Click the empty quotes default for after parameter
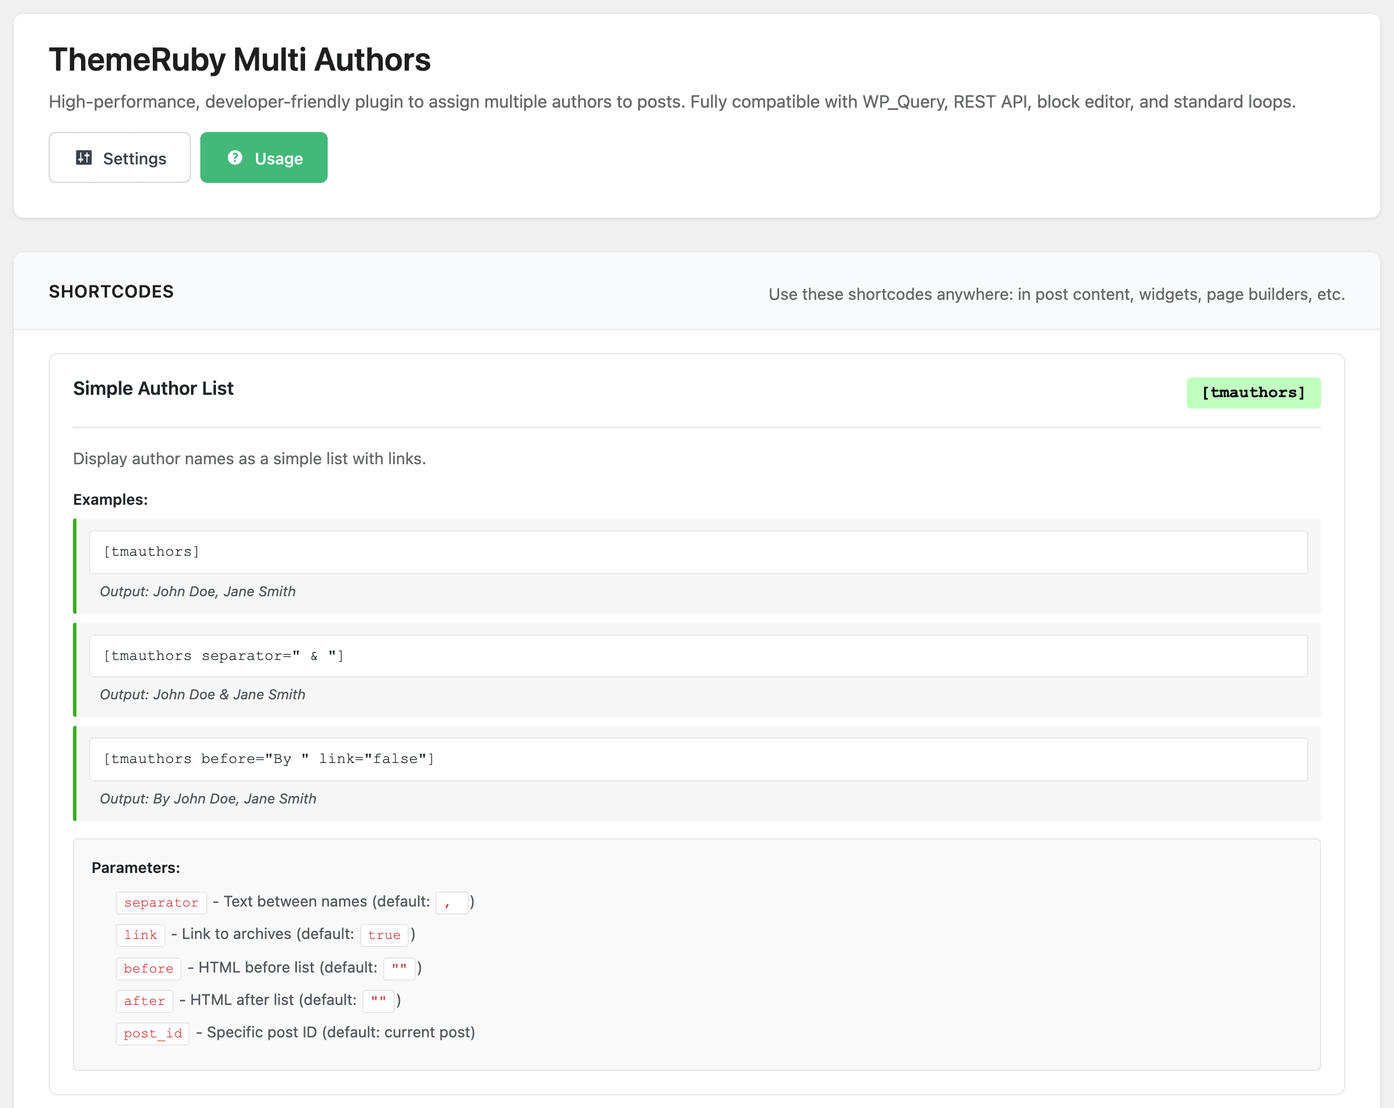 point(378,1001)
